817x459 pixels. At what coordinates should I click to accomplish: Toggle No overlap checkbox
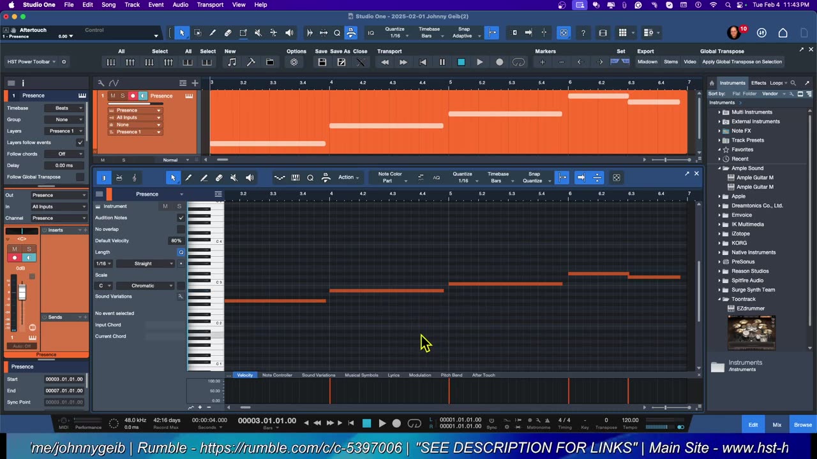click(181, 229)
